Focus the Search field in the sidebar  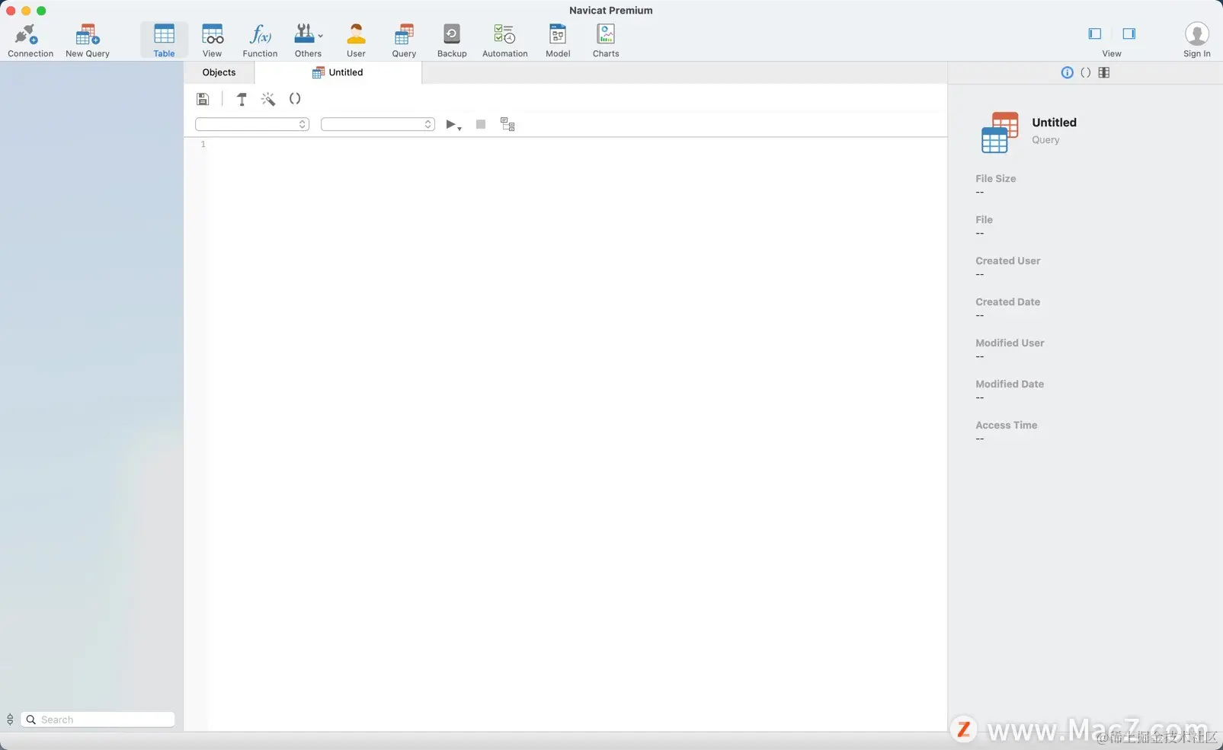click(98, 720)
